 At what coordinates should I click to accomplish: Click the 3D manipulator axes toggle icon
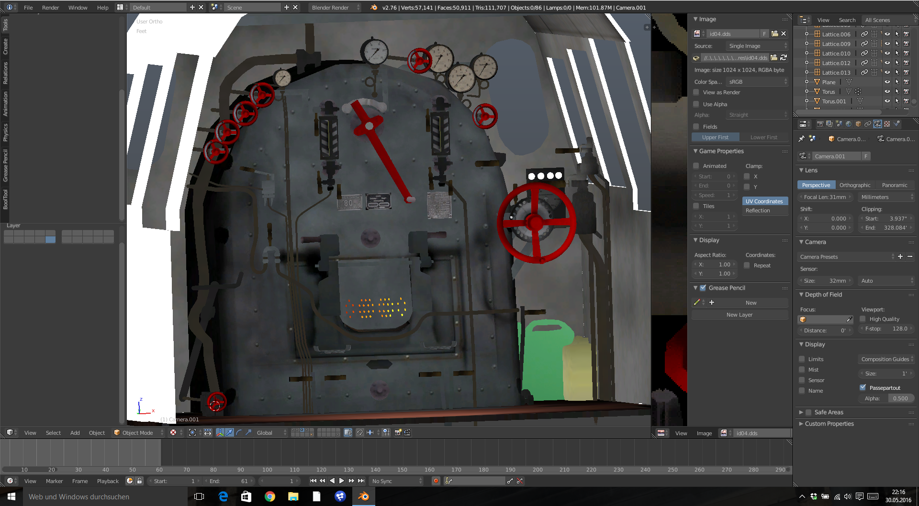(220, 432)
